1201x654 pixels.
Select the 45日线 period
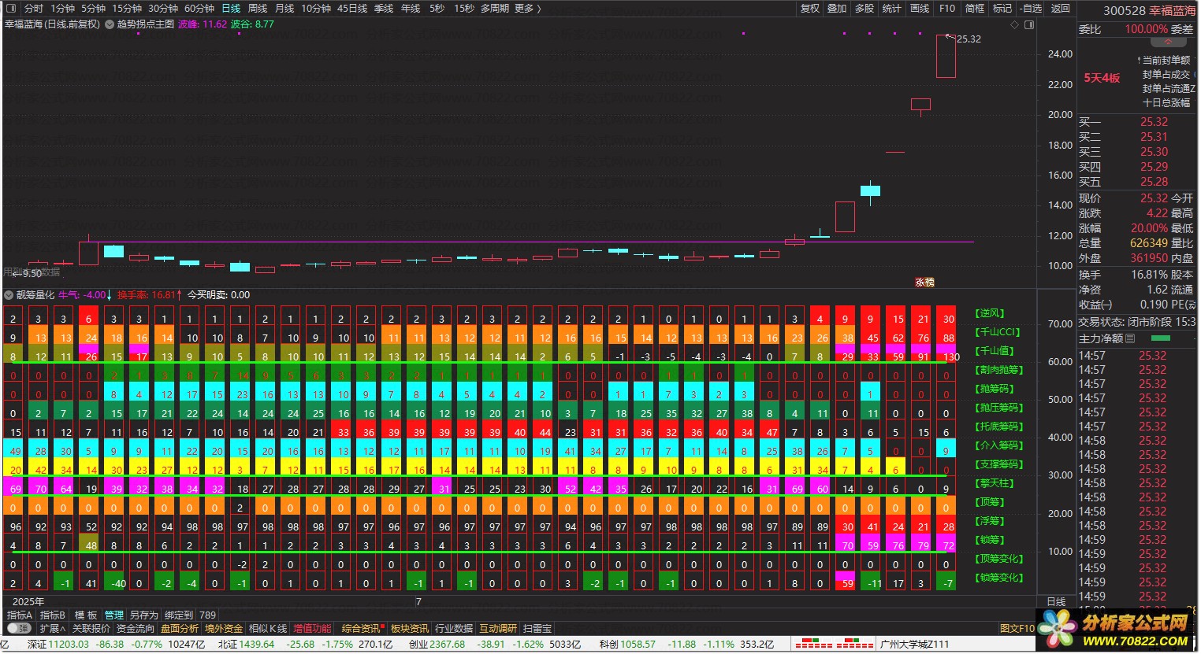[352, 8]
